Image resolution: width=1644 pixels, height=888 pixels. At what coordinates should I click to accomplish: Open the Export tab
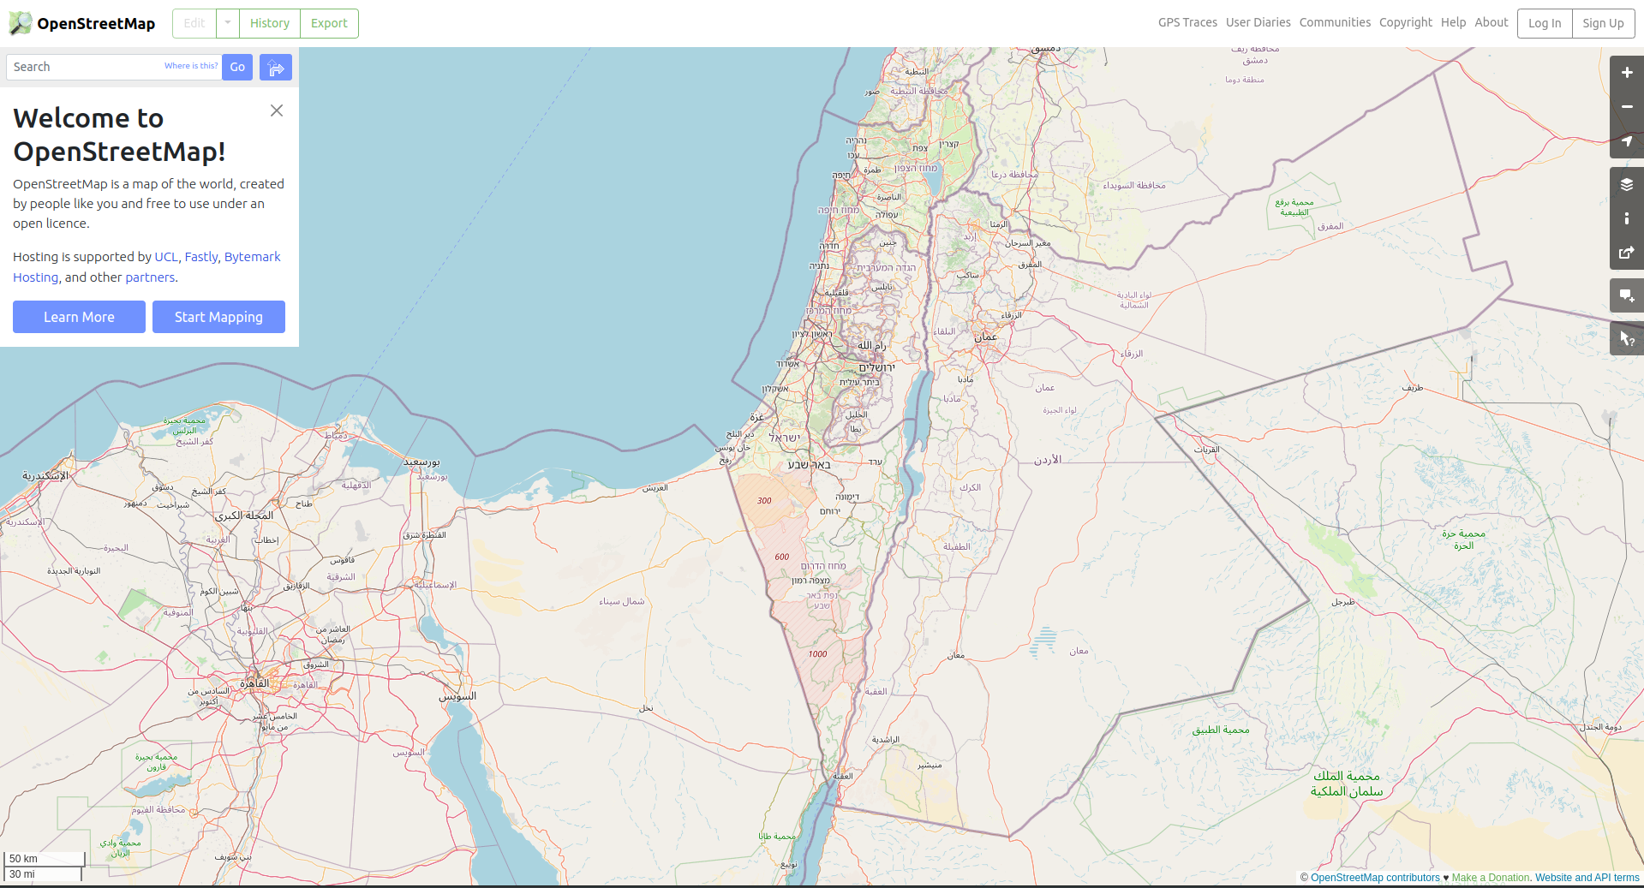pyautogui.click(x=328, y=23)
